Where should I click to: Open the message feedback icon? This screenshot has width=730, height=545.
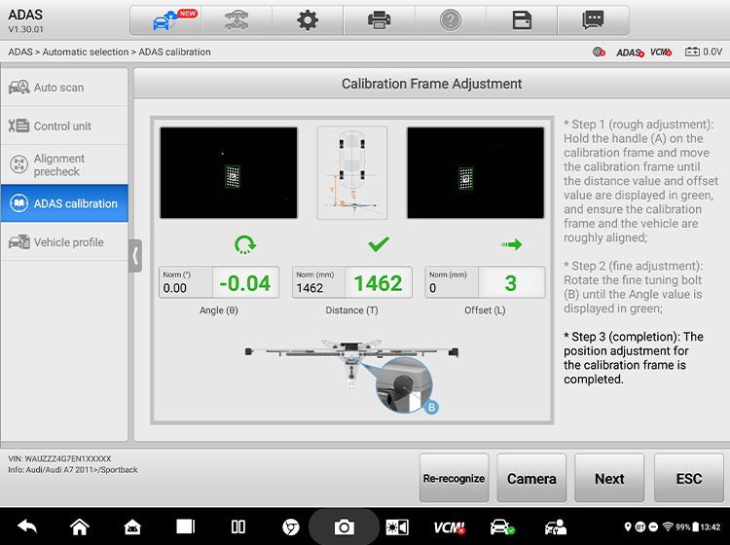click(593, 20)
